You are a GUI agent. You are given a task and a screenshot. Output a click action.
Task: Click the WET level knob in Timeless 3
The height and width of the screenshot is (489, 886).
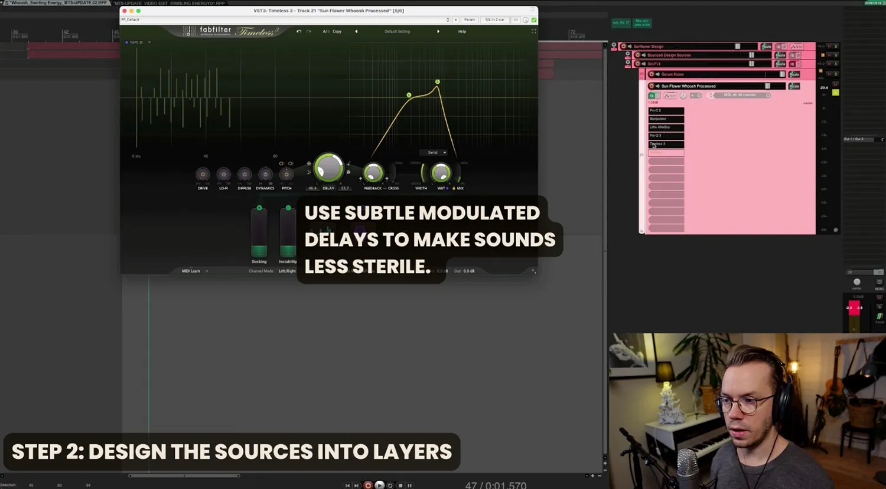point(442,172)
